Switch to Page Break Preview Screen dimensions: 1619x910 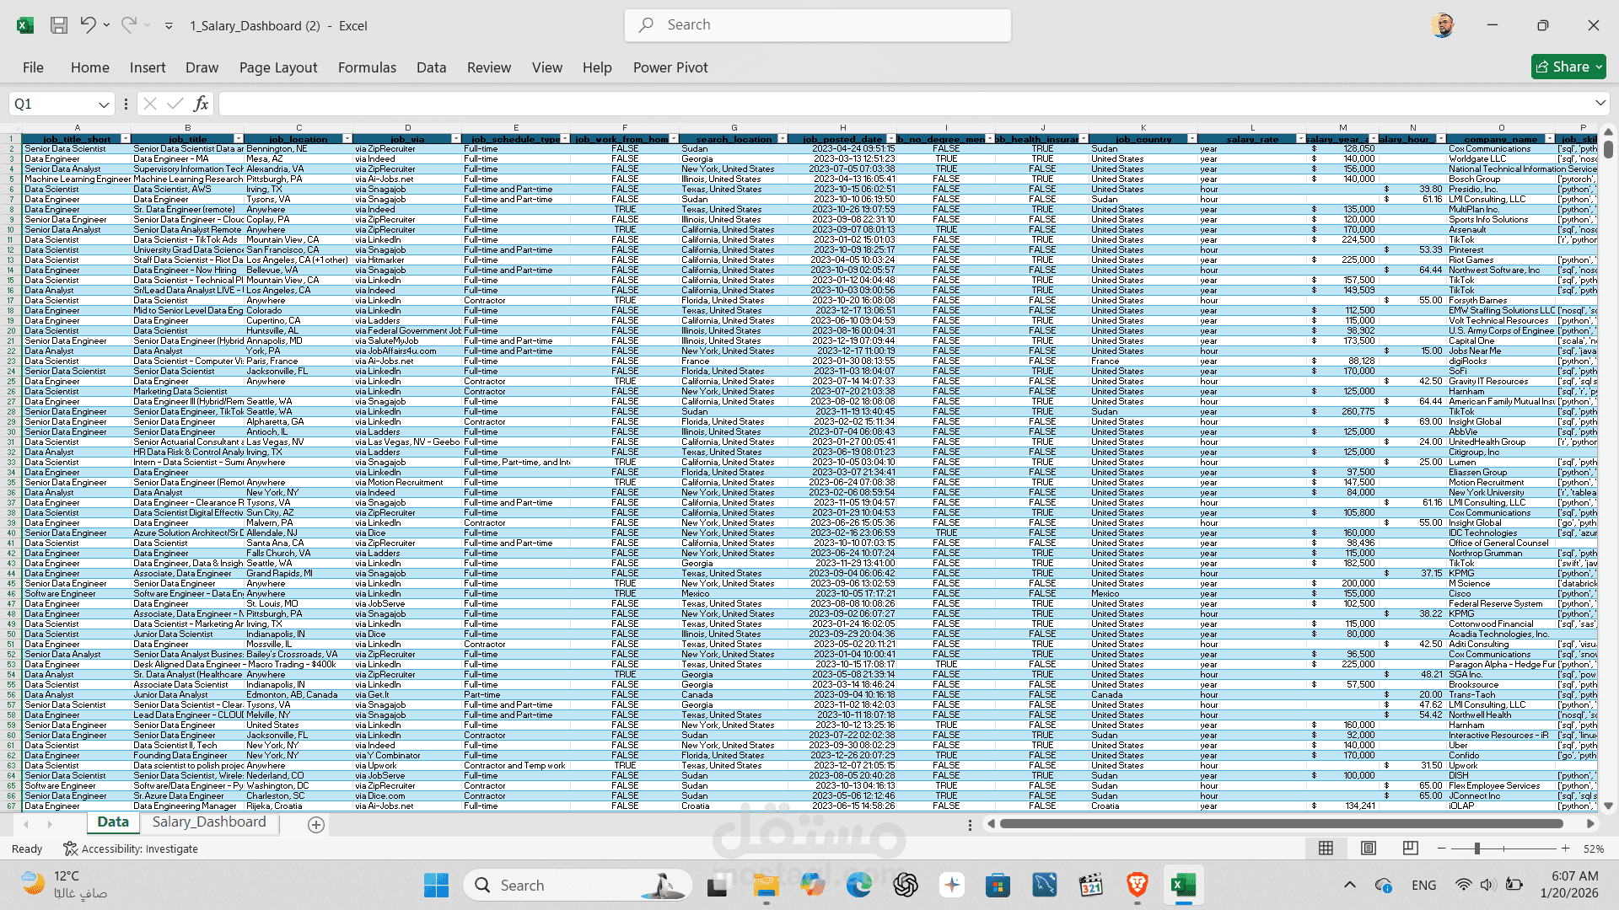pyautogui.click(x=1410, y=848)
